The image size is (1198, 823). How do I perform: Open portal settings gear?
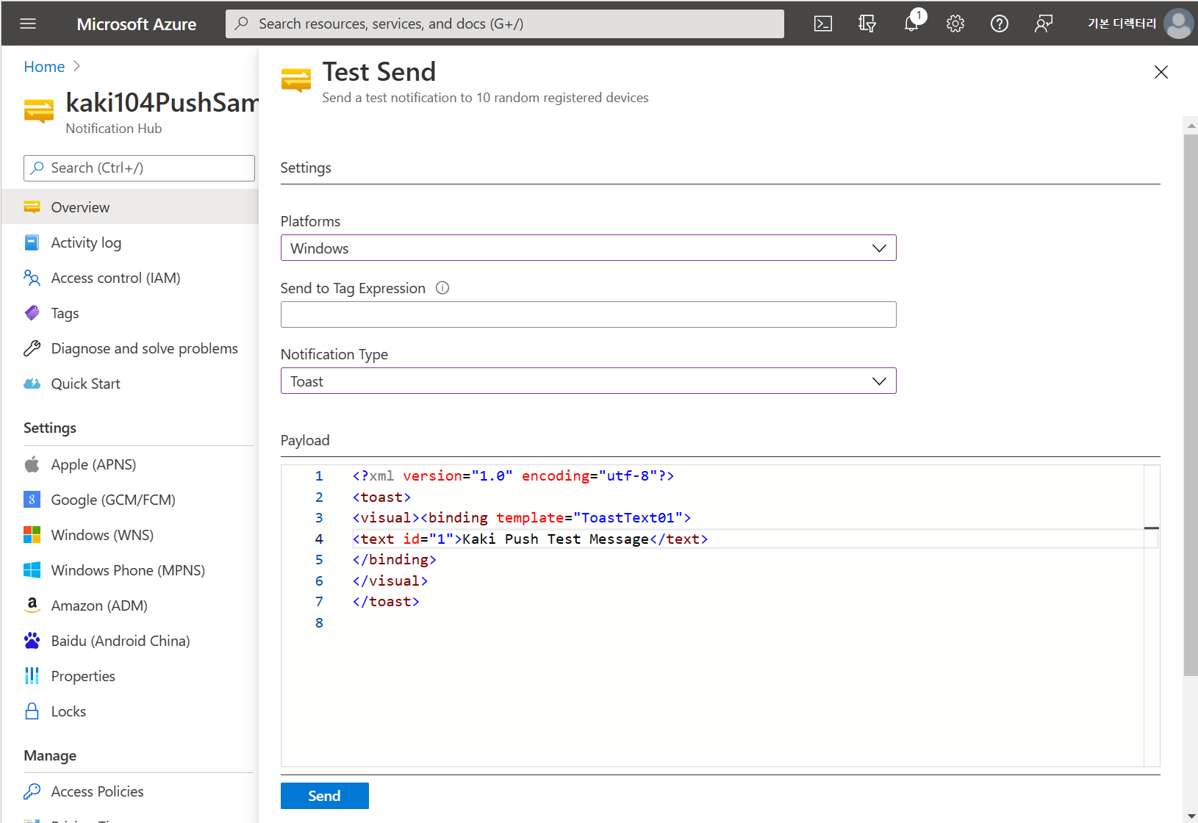(955, 24)
